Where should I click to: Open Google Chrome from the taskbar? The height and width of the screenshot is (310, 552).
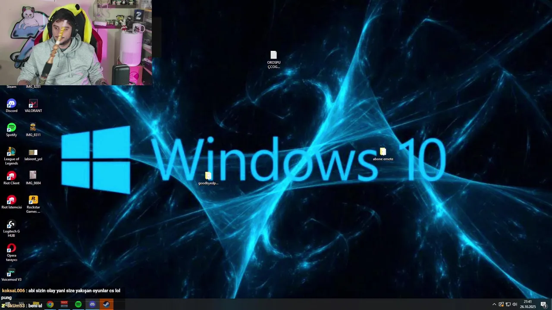(x=50, y=304)
